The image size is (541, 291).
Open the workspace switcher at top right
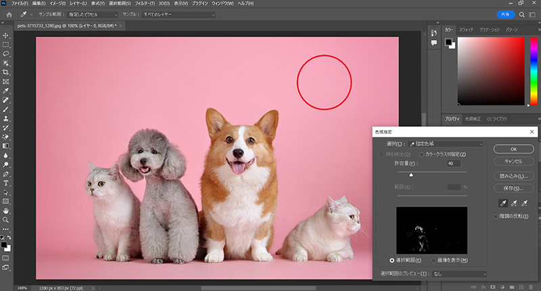532,14
